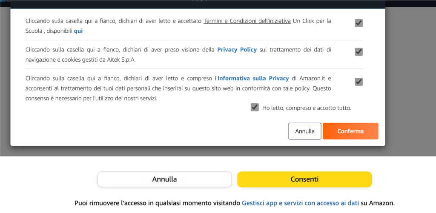Toggle the Termini e Condizioni acceptance checkbox

coord(359,23)
